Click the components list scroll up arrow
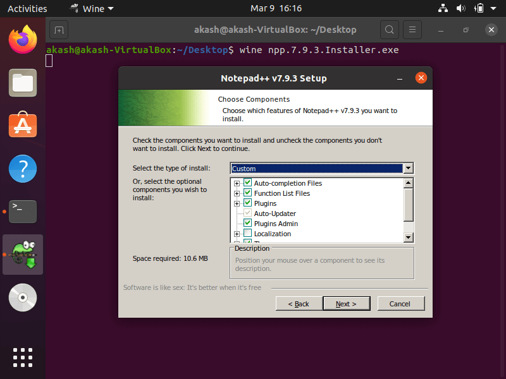The image size is (506, 379). click(408, 183)
